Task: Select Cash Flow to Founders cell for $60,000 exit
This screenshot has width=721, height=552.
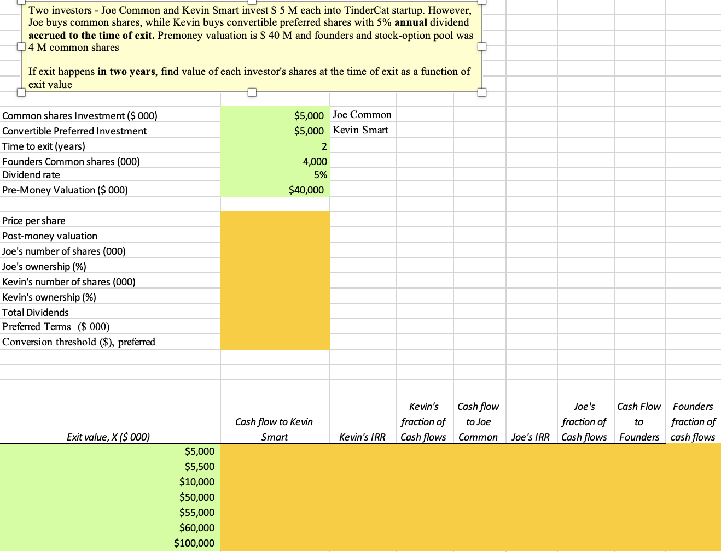Action: 639,528
